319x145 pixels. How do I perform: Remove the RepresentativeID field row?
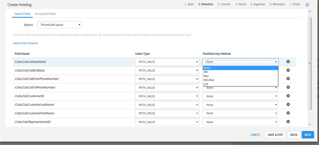click(288, 122)
